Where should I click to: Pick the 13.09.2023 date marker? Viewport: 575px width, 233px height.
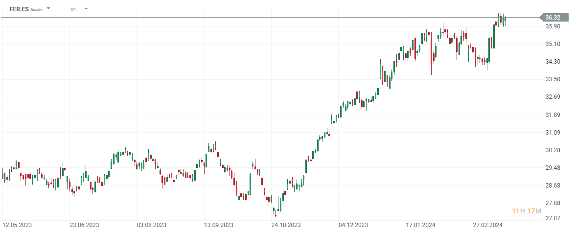pyautogui.click(x=219, y=225)
